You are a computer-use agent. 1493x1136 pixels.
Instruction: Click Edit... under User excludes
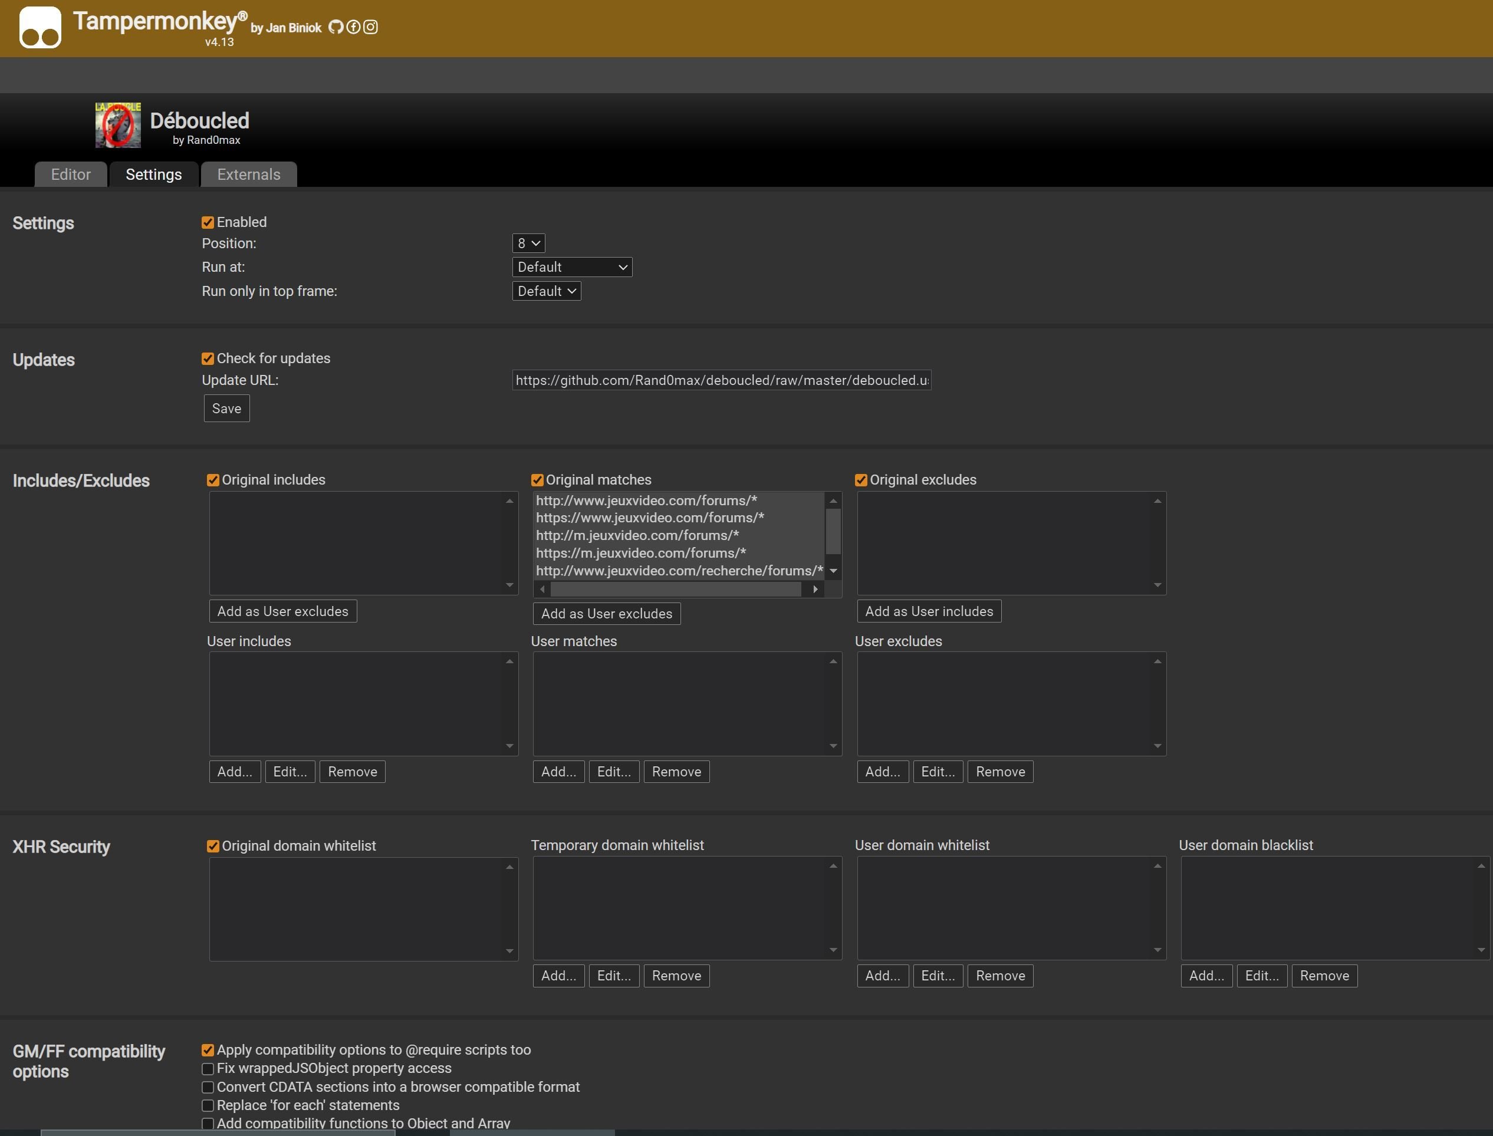coord(938,772)
